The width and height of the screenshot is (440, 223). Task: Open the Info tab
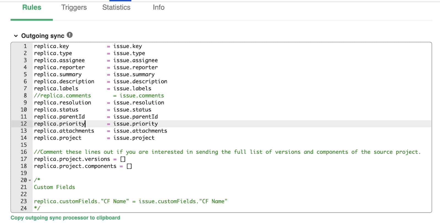(x=159, y=7)
